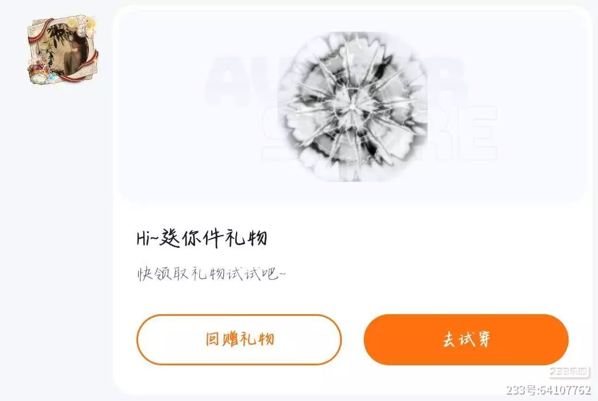Click the 233乐园 watermark logo
This screenshot has width=598, height=401.
coord(569,371)
